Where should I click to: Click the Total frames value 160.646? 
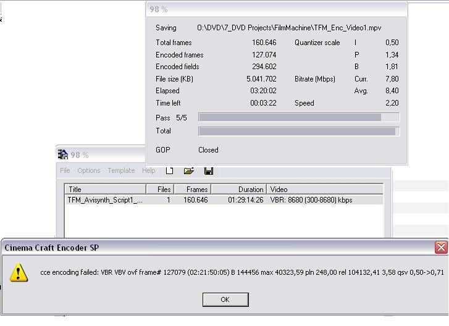pyautogui.click(x=264, y=43)
